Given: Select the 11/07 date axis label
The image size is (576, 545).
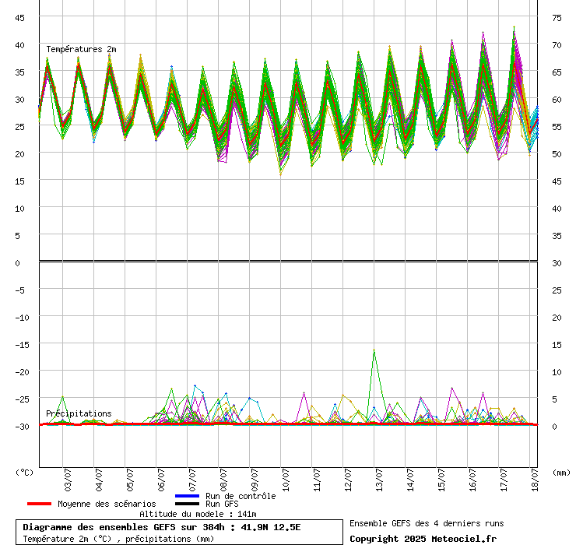Looking at the screenshot, I should (317, 480).
